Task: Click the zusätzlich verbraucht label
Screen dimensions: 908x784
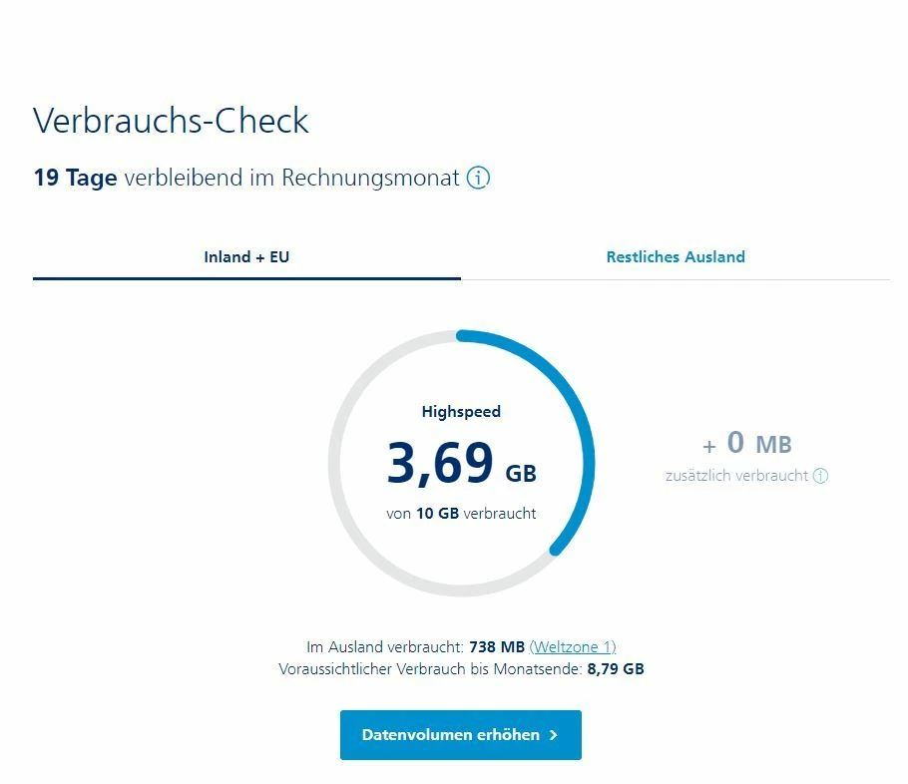Action: tap(736, 476)
